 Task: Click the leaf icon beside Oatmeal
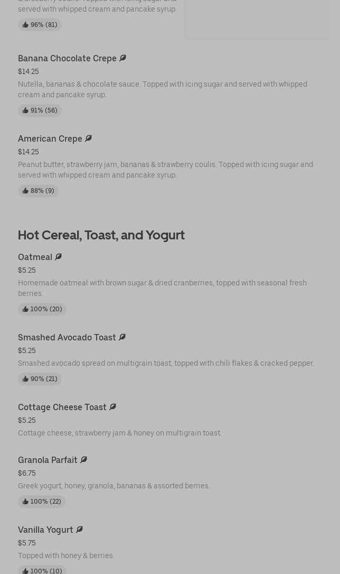(x=58, y=257)
